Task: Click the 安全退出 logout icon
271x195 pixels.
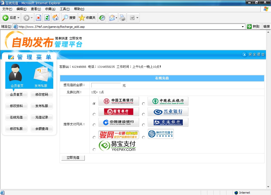Action: [245, 54]
